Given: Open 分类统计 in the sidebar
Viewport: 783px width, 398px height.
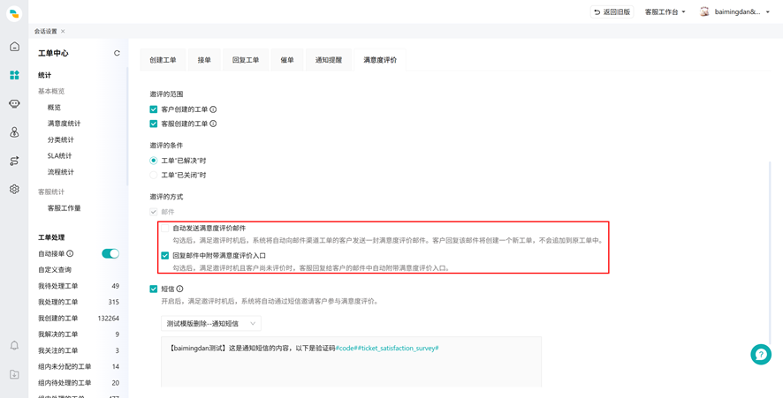Looking at the screenshot, I should point(60,139).
